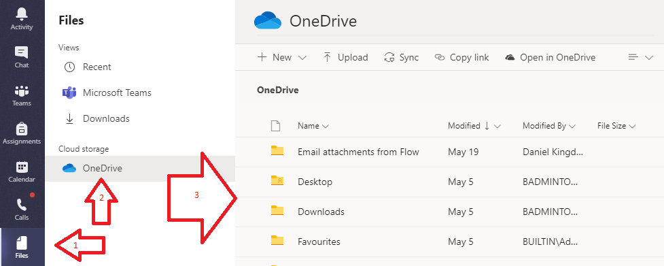Viewport: 664px width, 266px height.
Task: Select OneDrive under Cloud storage
Action: (x=140, y=169)
